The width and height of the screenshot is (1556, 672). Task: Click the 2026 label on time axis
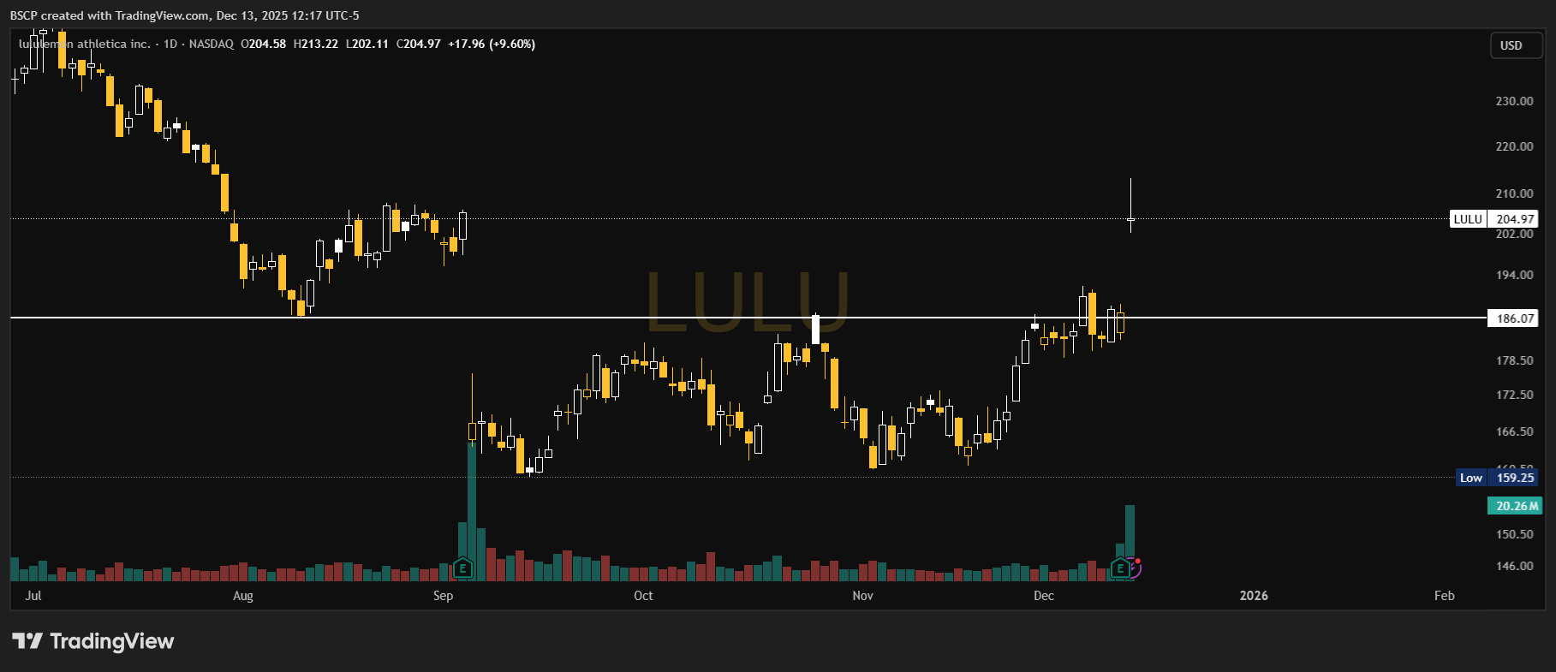[1254, 596]
